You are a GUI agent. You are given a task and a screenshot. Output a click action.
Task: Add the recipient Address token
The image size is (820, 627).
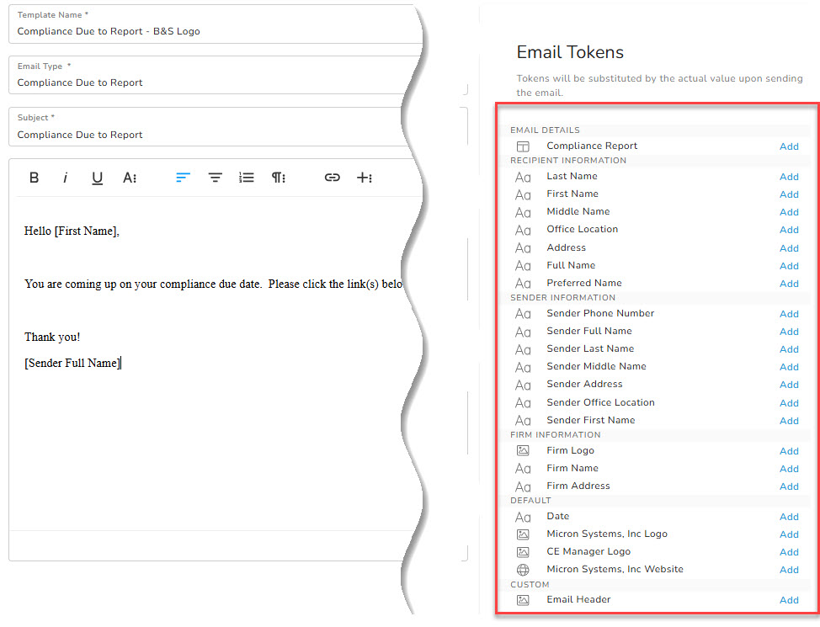(789, 248)
